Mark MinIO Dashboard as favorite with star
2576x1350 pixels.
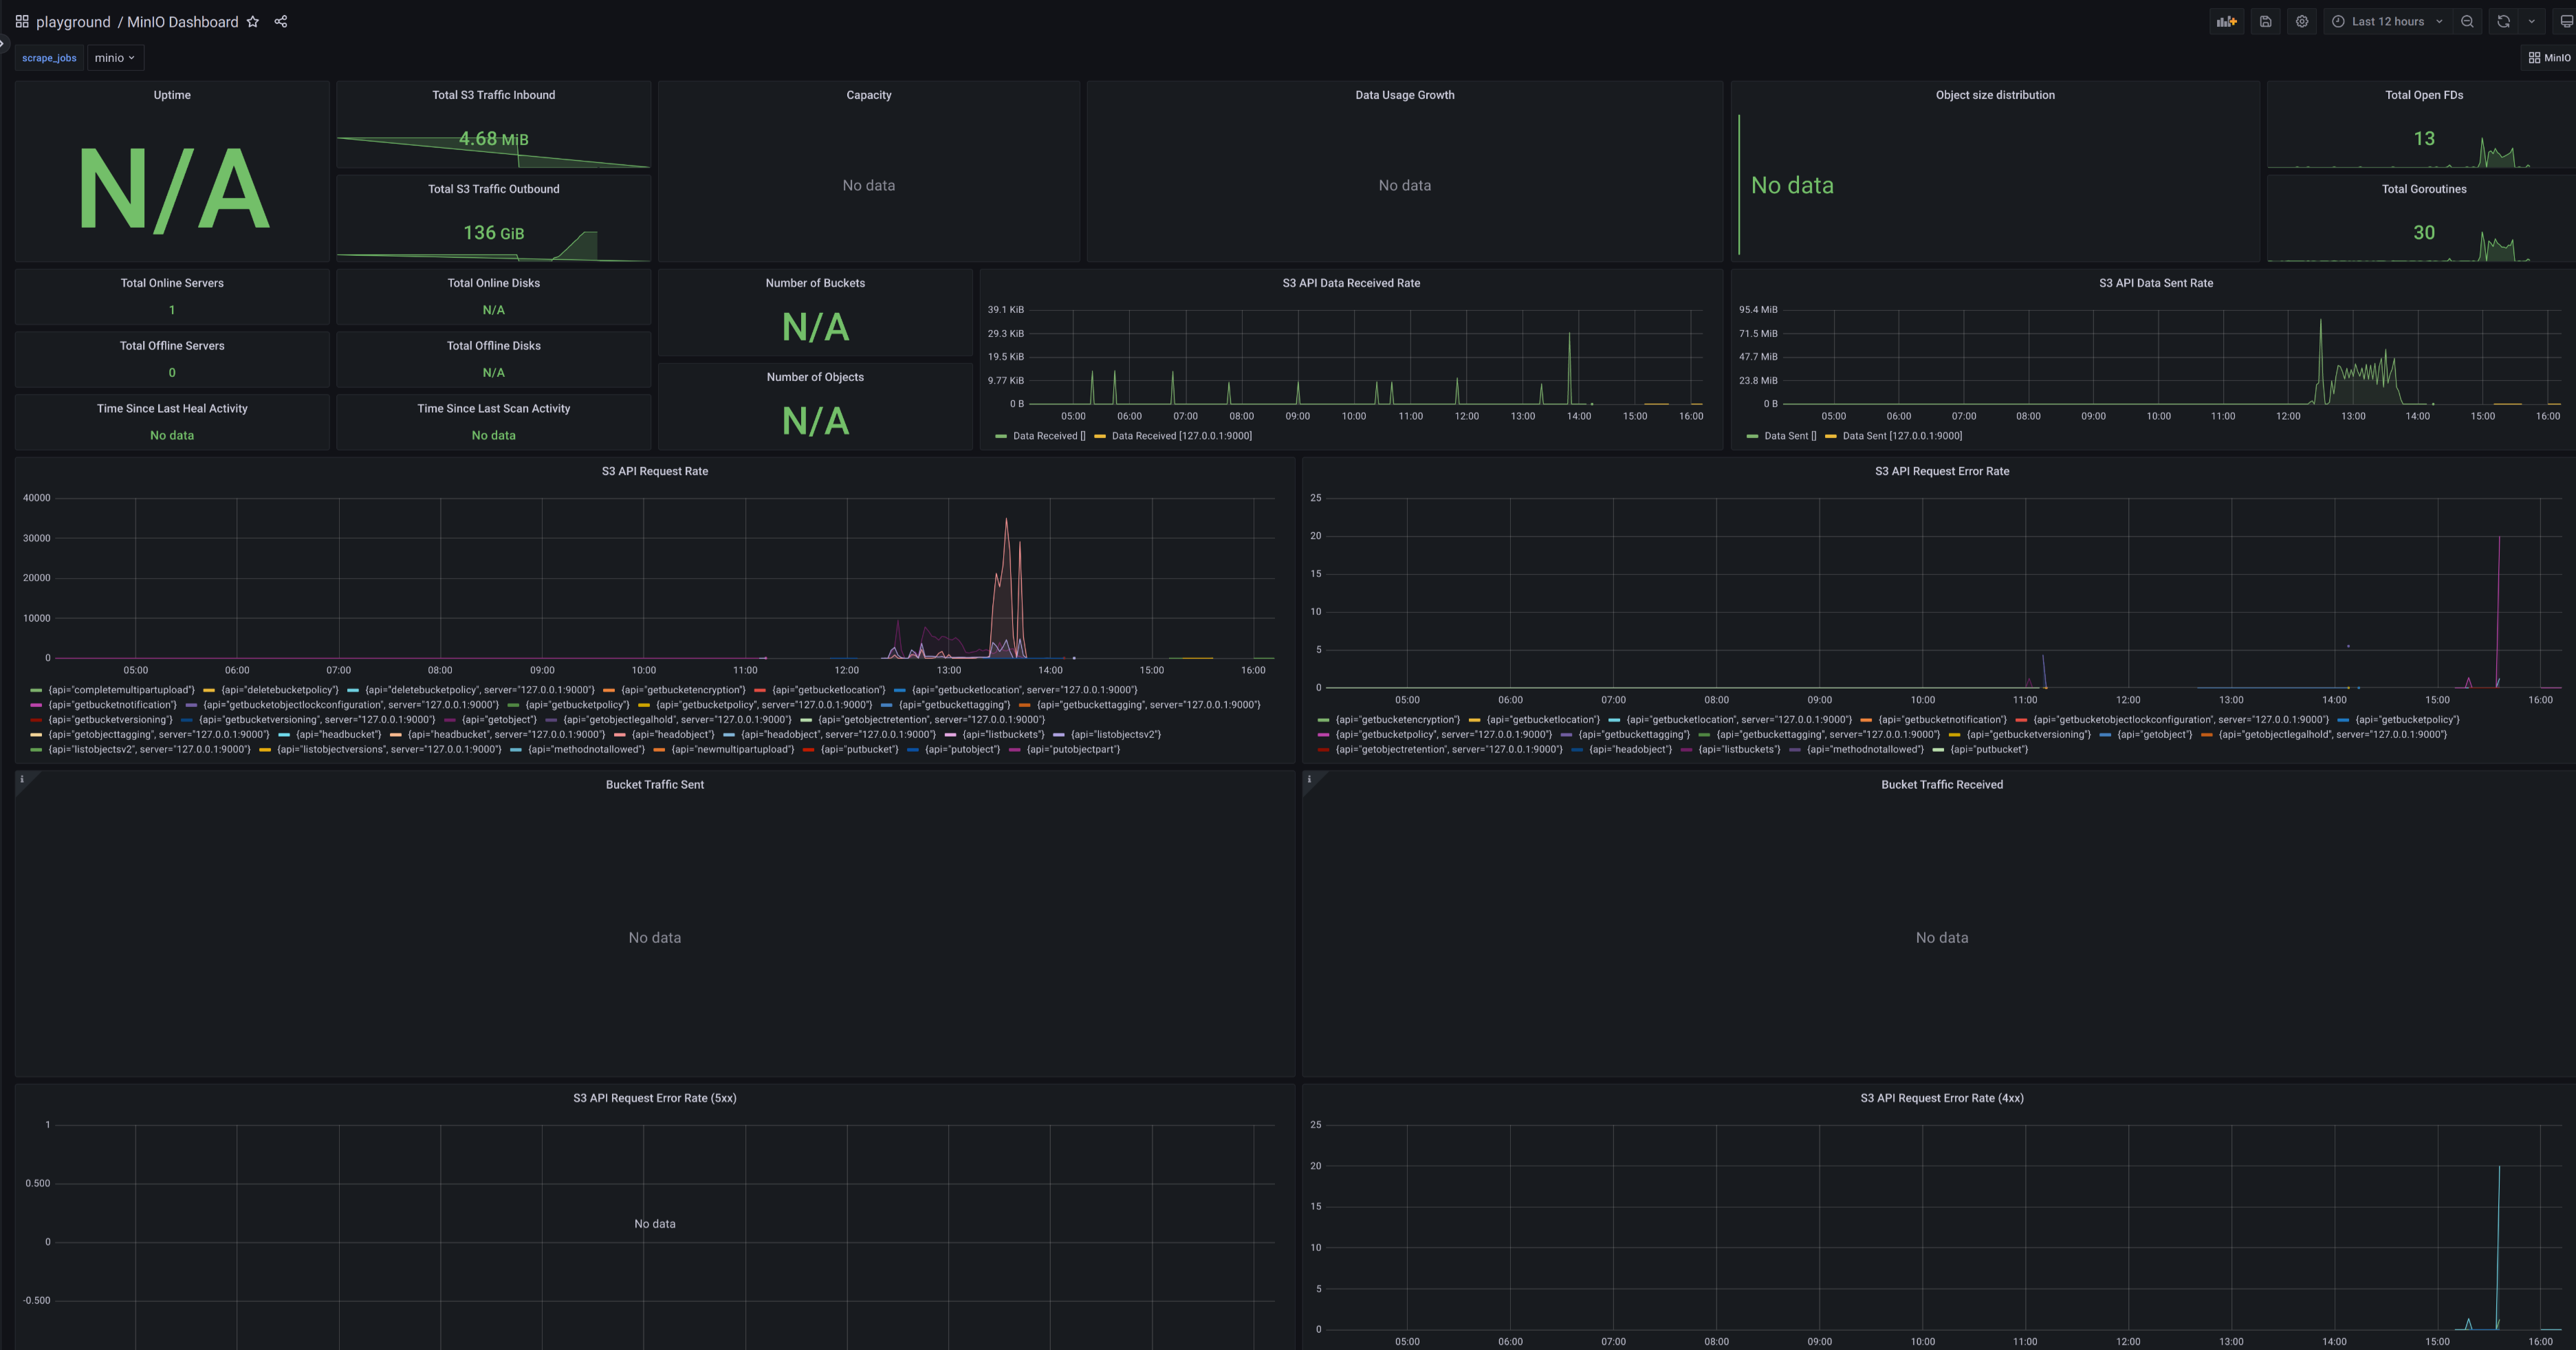253,21
